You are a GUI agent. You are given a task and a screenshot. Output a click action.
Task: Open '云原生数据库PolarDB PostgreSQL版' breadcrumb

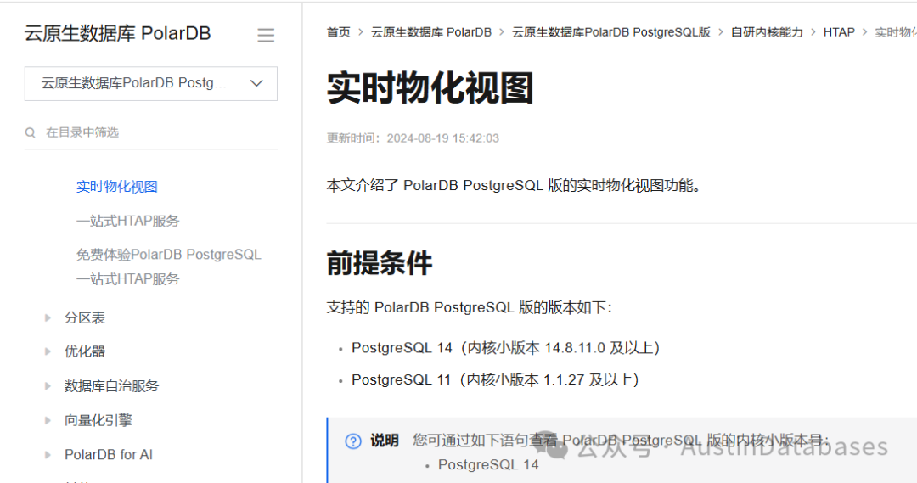611,32
